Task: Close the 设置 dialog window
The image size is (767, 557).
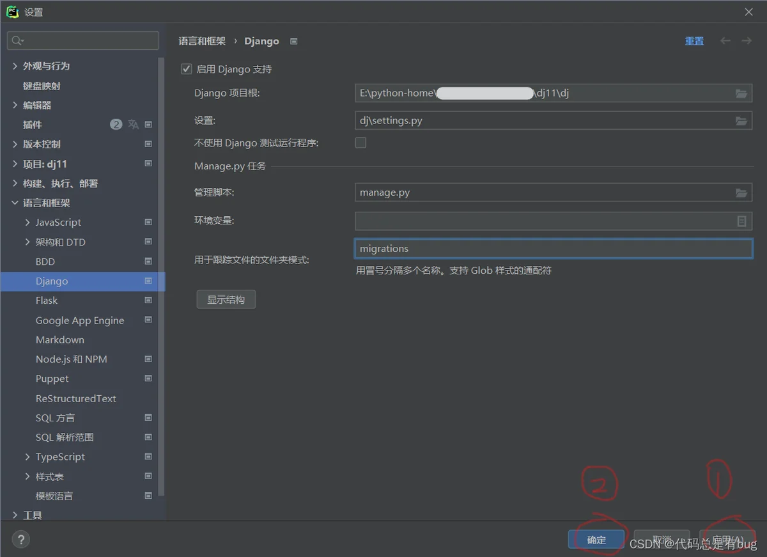Action: pos(749,12)
